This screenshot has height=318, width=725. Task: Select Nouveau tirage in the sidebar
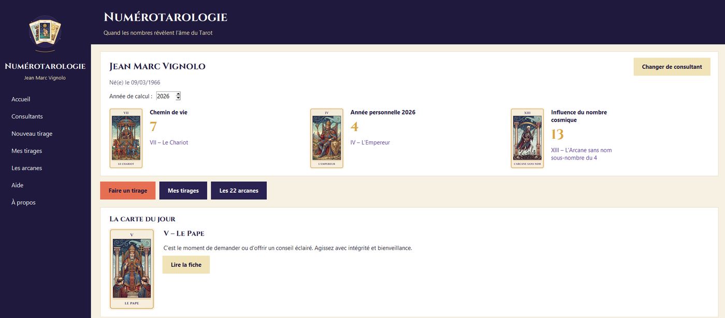pos(32,134)
